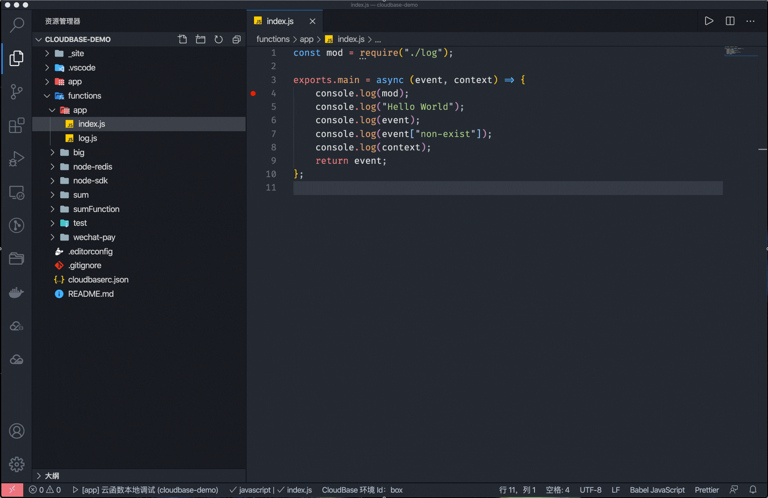Expand the test folder
Image resolution: width=768 pixels, height=498 pixels.
tap(52, 223)
